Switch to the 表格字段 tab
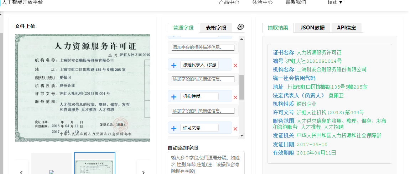 (x=216, y=28)
